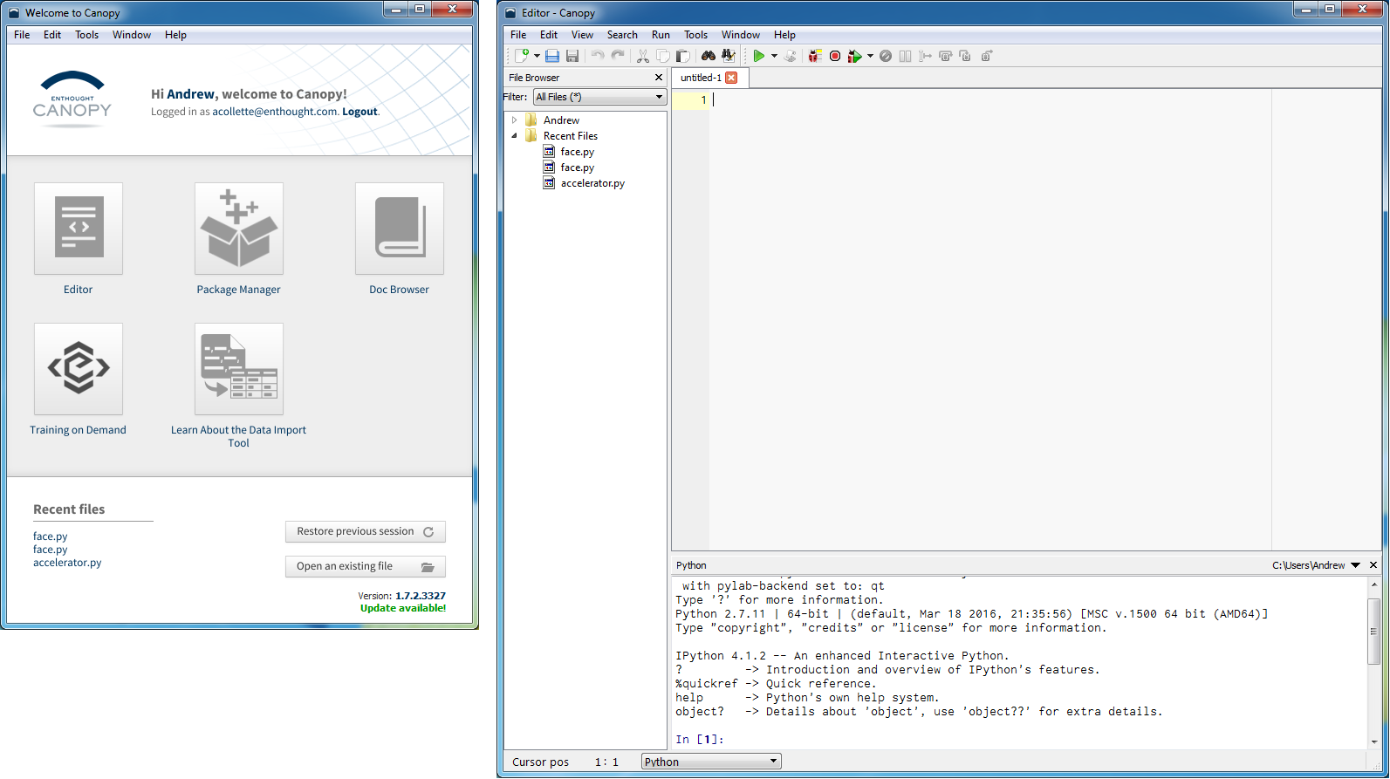
Task: Open Training on Demand icon
Action: click(79, 369)
